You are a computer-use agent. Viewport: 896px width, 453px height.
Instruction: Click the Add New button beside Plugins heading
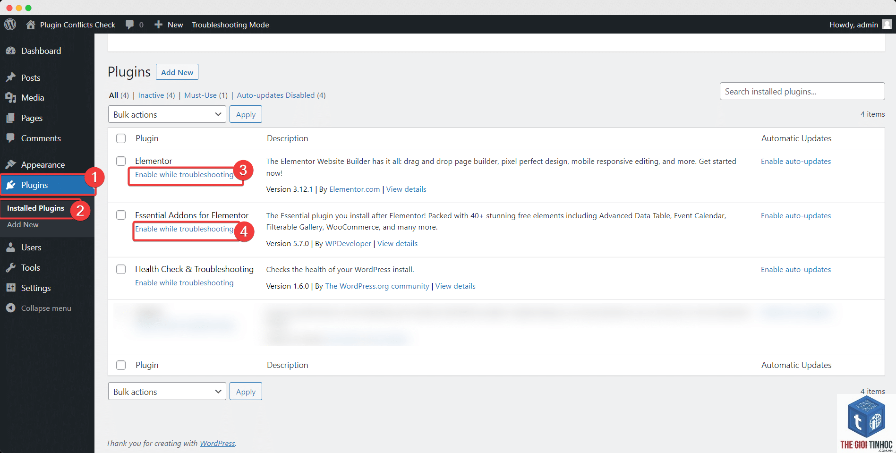click(x=177, y=72)
